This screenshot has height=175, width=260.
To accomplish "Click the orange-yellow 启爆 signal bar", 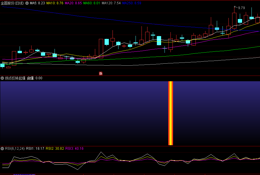I will [170, 113].
